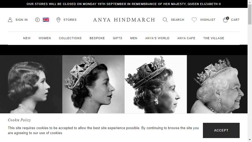Click the user account icon

(x=10, y=20)
